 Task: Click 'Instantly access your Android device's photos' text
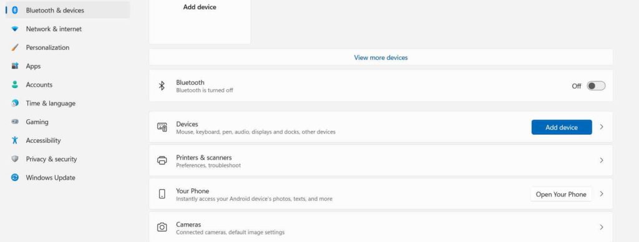[x=254, y=199]
